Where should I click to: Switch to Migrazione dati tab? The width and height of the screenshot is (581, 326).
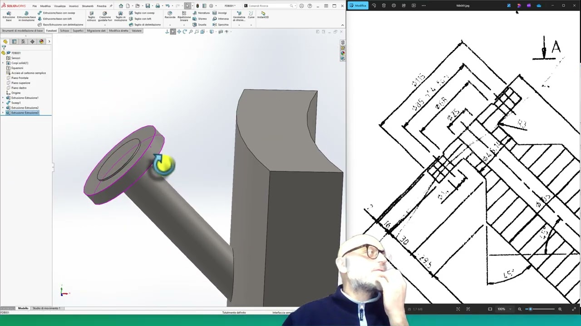click(x=96, y=31)
